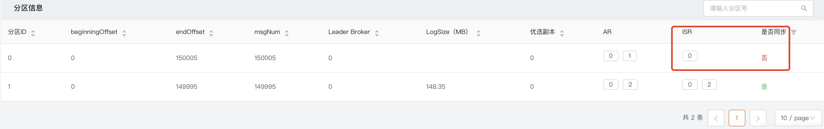824x129 pixels.
Task: Sort by endOffset column arrows
Action: [x=211, y=33]
